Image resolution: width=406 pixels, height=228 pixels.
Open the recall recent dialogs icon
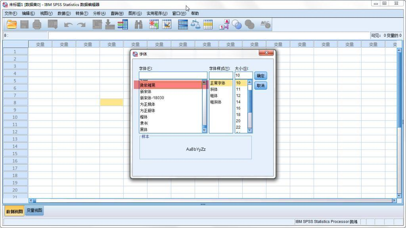coord(53,25)
